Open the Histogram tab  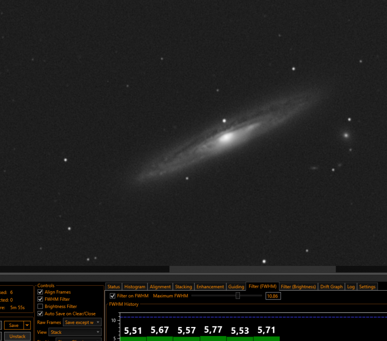tap(135, 287)
